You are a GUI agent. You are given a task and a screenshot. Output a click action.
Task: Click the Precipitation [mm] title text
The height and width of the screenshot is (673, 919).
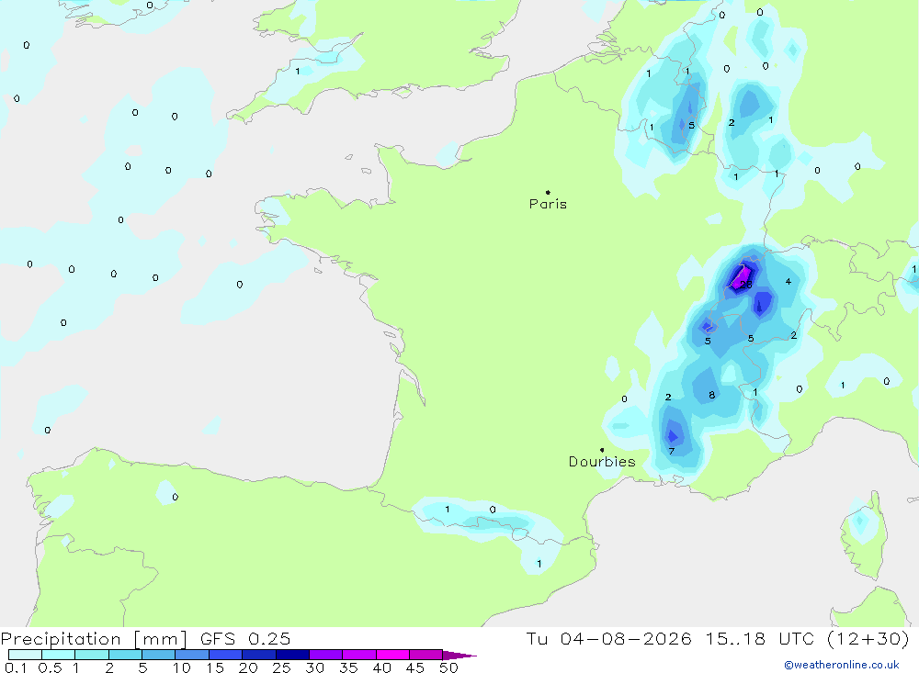point(94,639)
